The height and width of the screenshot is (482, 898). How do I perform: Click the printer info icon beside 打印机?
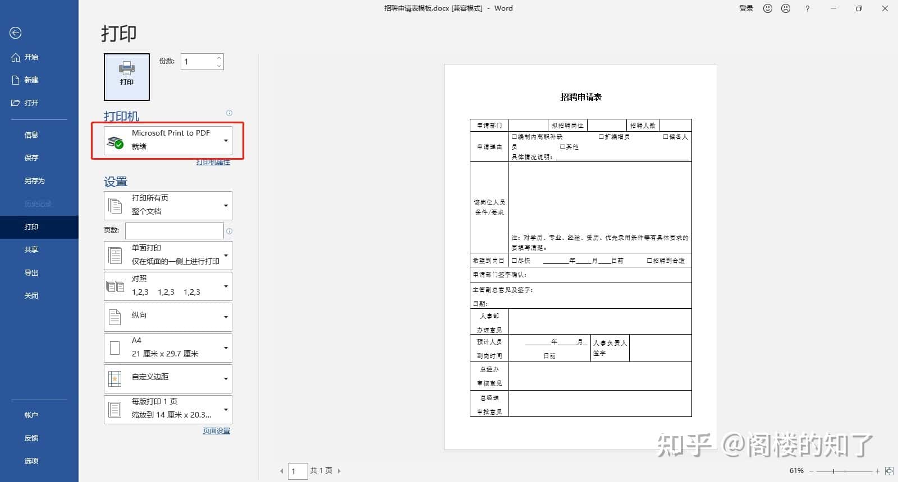[229, 113]
